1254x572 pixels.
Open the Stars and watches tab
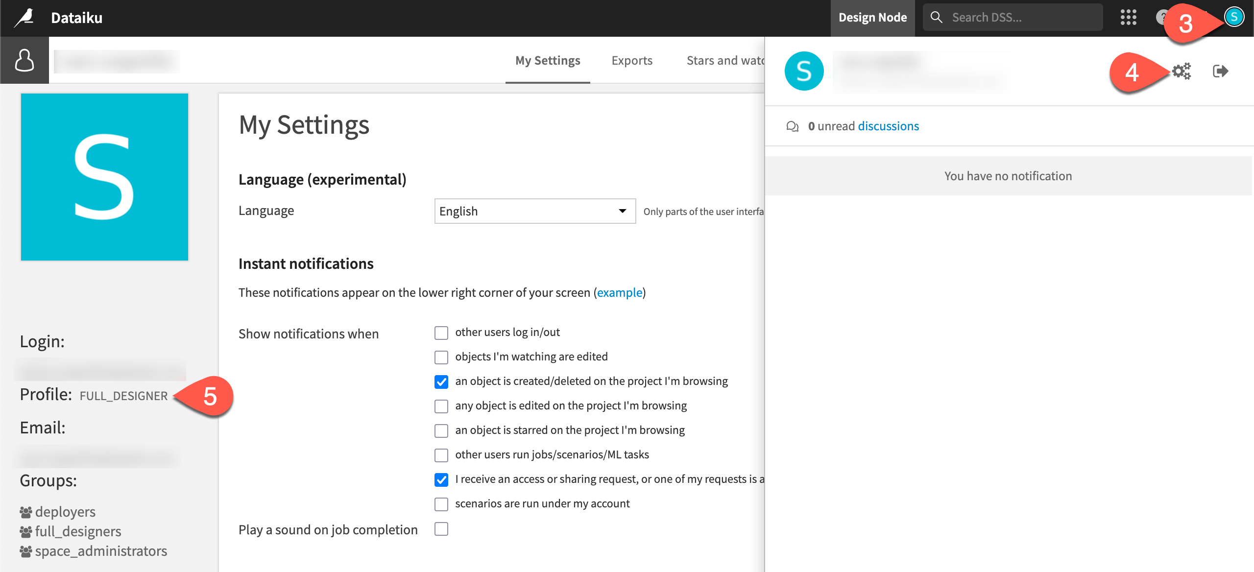(725, 60)
